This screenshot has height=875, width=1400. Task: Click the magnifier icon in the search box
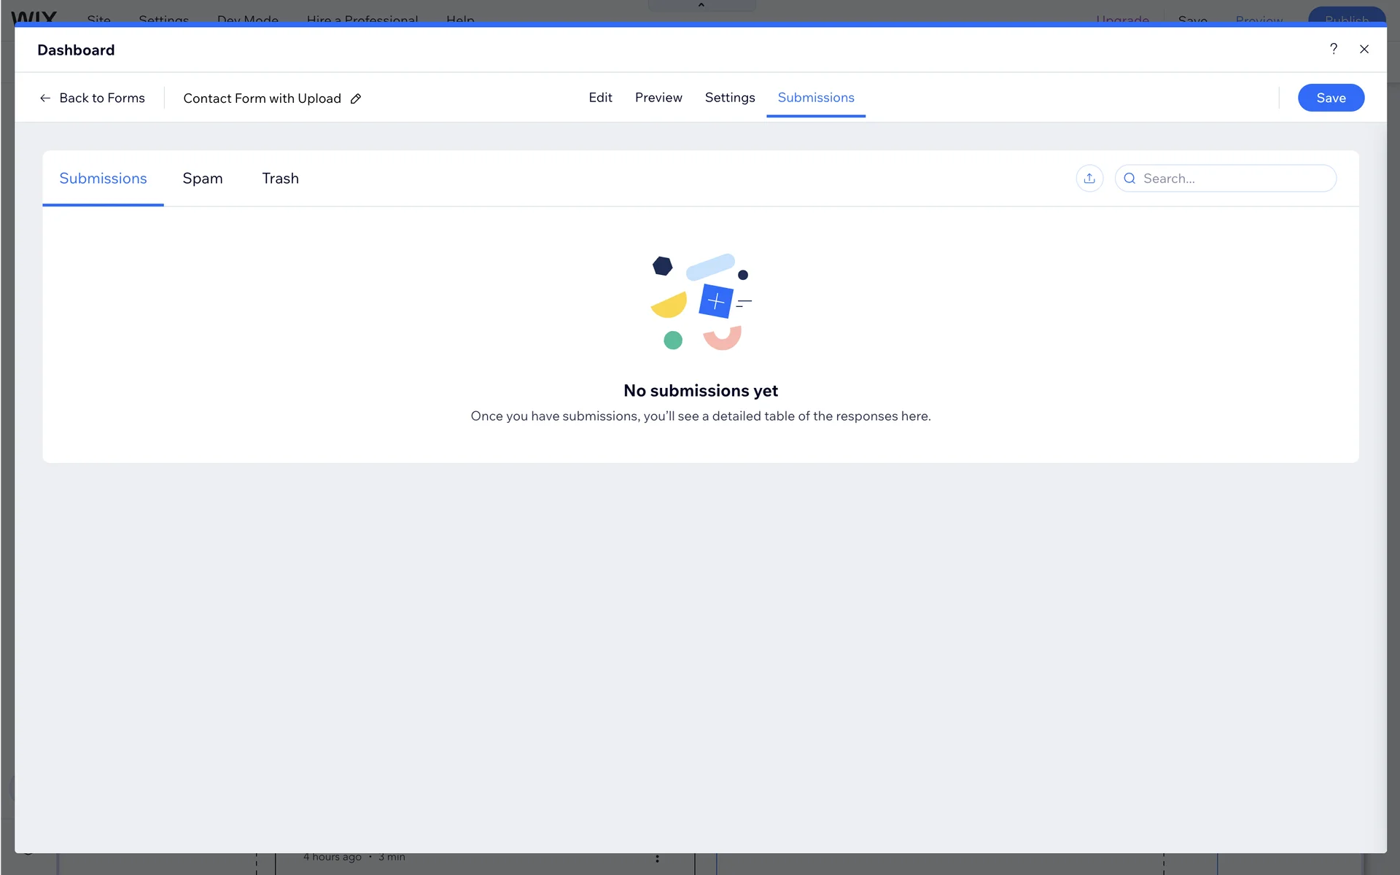click(x=1129, y=179)
